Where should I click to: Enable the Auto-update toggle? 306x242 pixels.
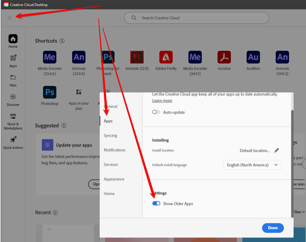(x=156, y=112)
